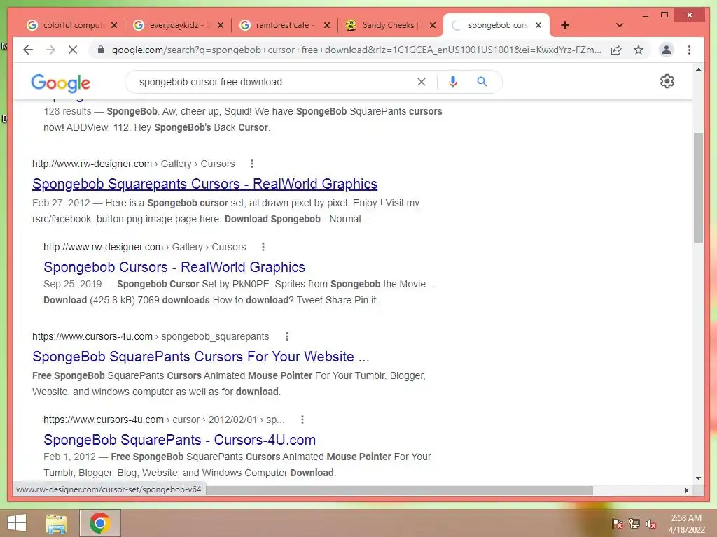Open more options for Spongebob Cursors - RealWorld result
The height and width of the screenshot is (537, 717).
263,247
